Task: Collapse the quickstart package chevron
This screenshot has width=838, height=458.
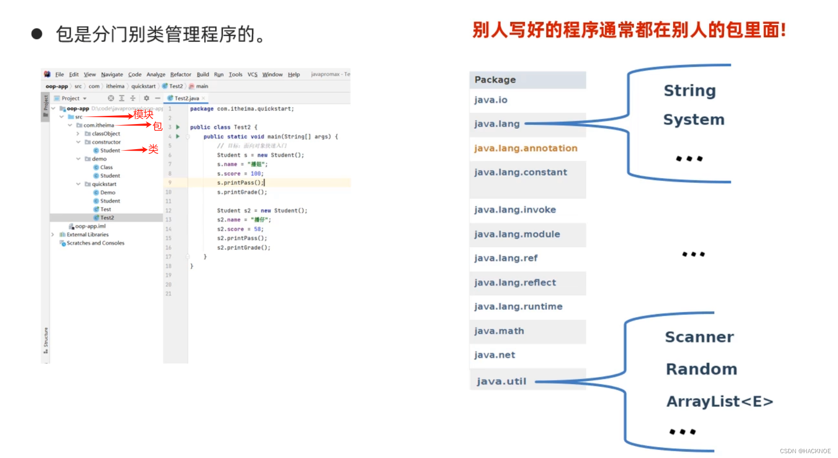Action: point(78,184)
